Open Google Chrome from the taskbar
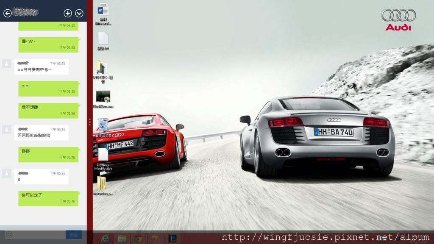The image size is (434, 244). [138, 238]
